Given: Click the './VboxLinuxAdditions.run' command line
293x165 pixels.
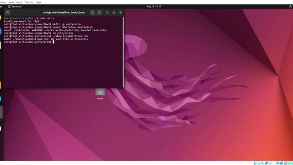Looking at the screenshot, I should click(46, 36).
